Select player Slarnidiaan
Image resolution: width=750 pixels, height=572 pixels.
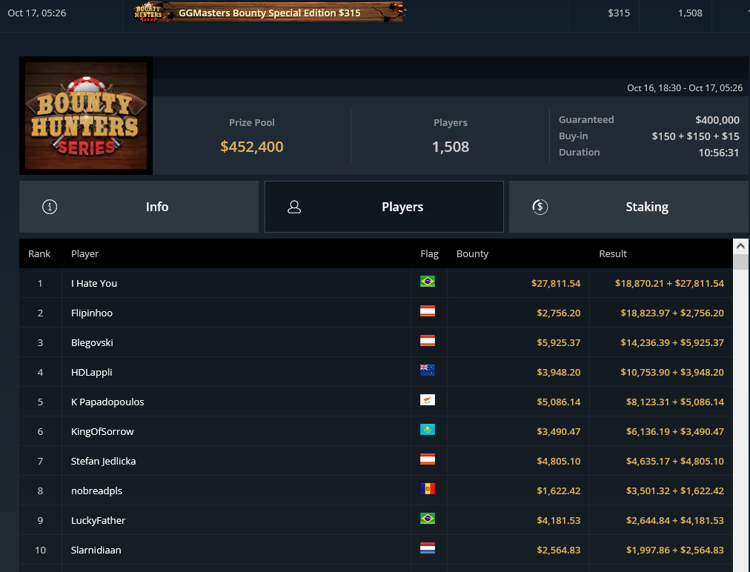click(x=96, y=550)
